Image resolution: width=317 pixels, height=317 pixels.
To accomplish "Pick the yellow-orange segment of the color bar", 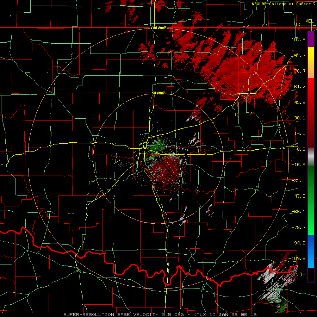I will pyautogui.click(x=311, y=63).
